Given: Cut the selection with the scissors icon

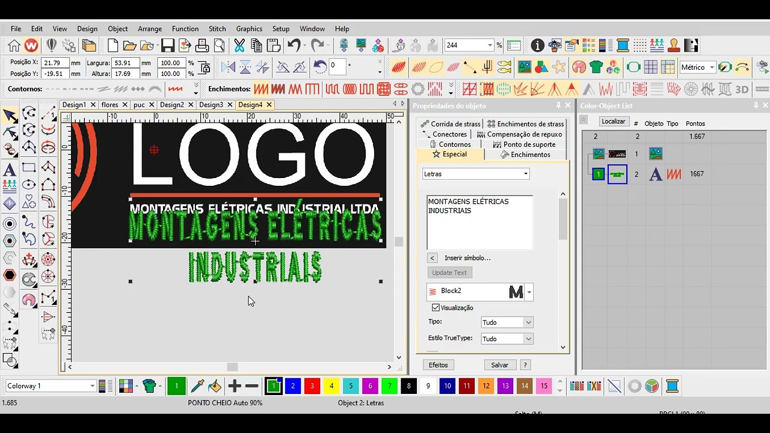Looking at the screenshot, I should (239, 45).
